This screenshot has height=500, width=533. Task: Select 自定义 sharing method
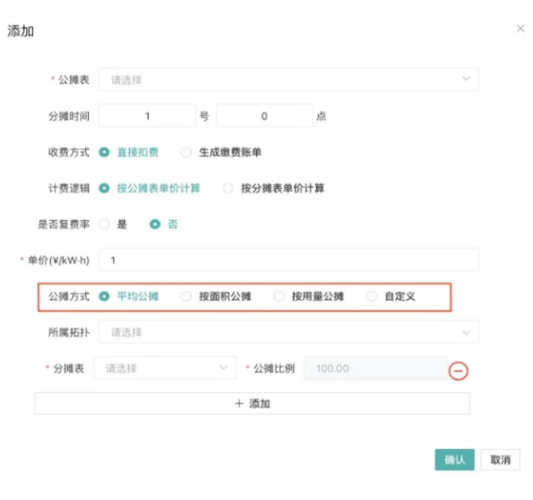tap(372, 297)
